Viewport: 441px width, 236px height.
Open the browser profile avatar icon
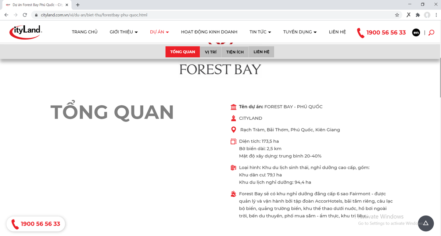[x=427, y=15]
